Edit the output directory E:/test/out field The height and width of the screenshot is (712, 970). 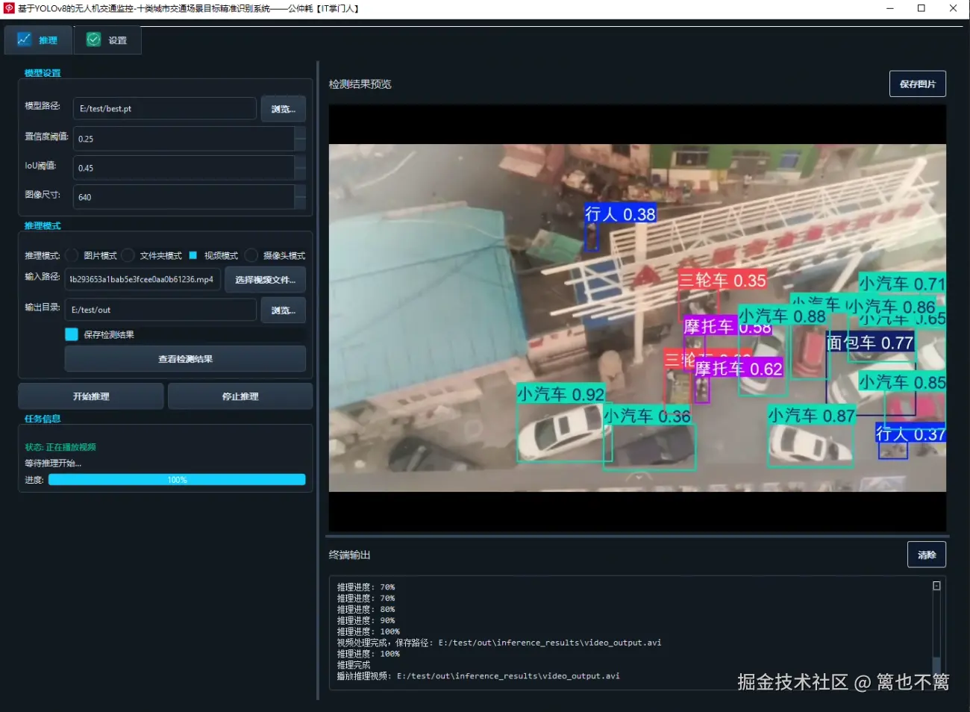[x=160, y=310]
